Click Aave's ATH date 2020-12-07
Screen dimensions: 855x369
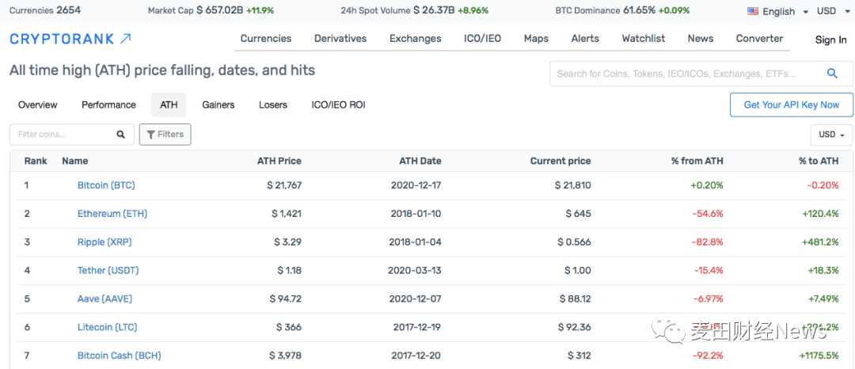coord(416,299)
